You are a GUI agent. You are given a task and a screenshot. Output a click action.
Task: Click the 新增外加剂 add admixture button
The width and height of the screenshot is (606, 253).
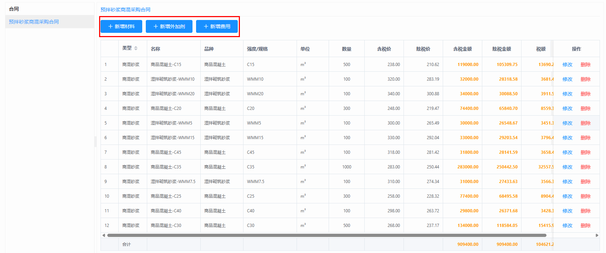[169, 26]
